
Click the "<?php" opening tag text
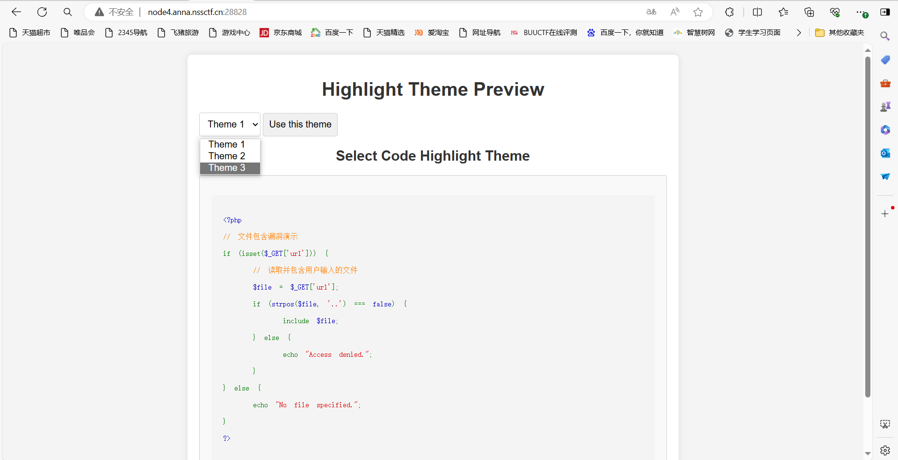(x=232, y=220)
